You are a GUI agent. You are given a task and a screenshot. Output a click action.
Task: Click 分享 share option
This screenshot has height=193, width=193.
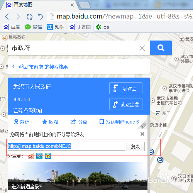(x=79, y=122)
